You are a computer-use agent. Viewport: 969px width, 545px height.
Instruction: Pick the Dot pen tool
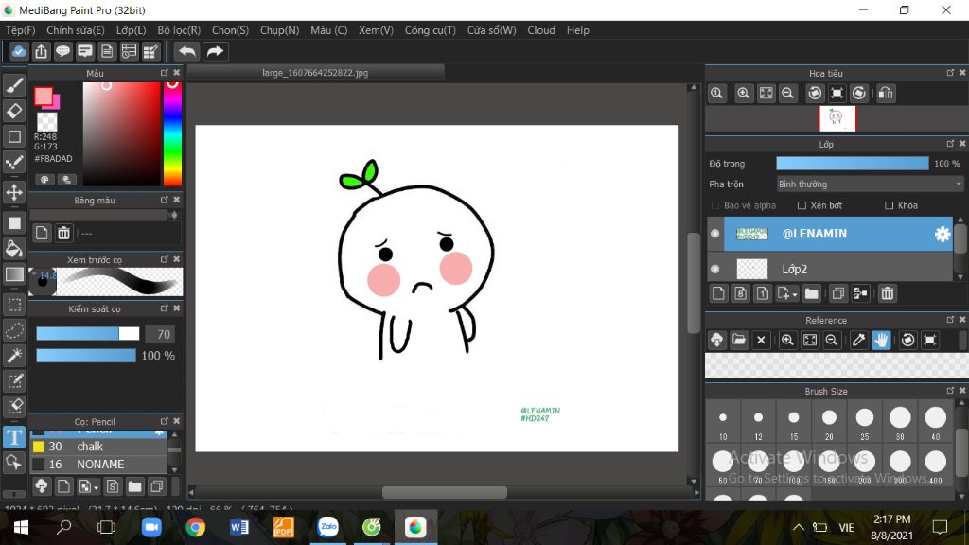pyautogui.click(x=14, y=163)
